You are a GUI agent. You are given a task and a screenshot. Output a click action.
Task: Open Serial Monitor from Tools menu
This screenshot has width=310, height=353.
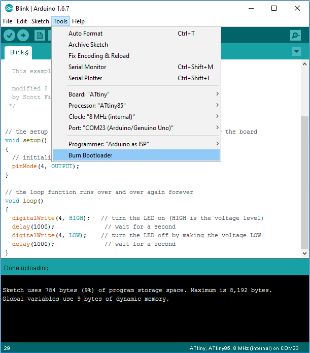click(x=136, y=67)
